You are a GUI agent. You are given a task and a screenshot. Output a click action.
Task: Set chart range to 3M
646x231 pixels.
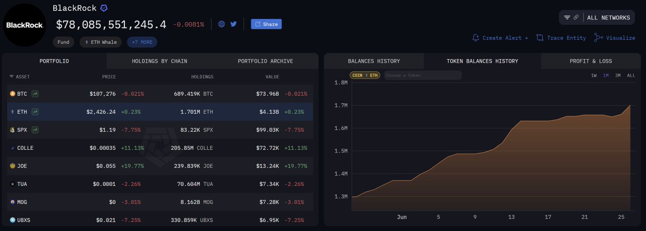point(618,75)
